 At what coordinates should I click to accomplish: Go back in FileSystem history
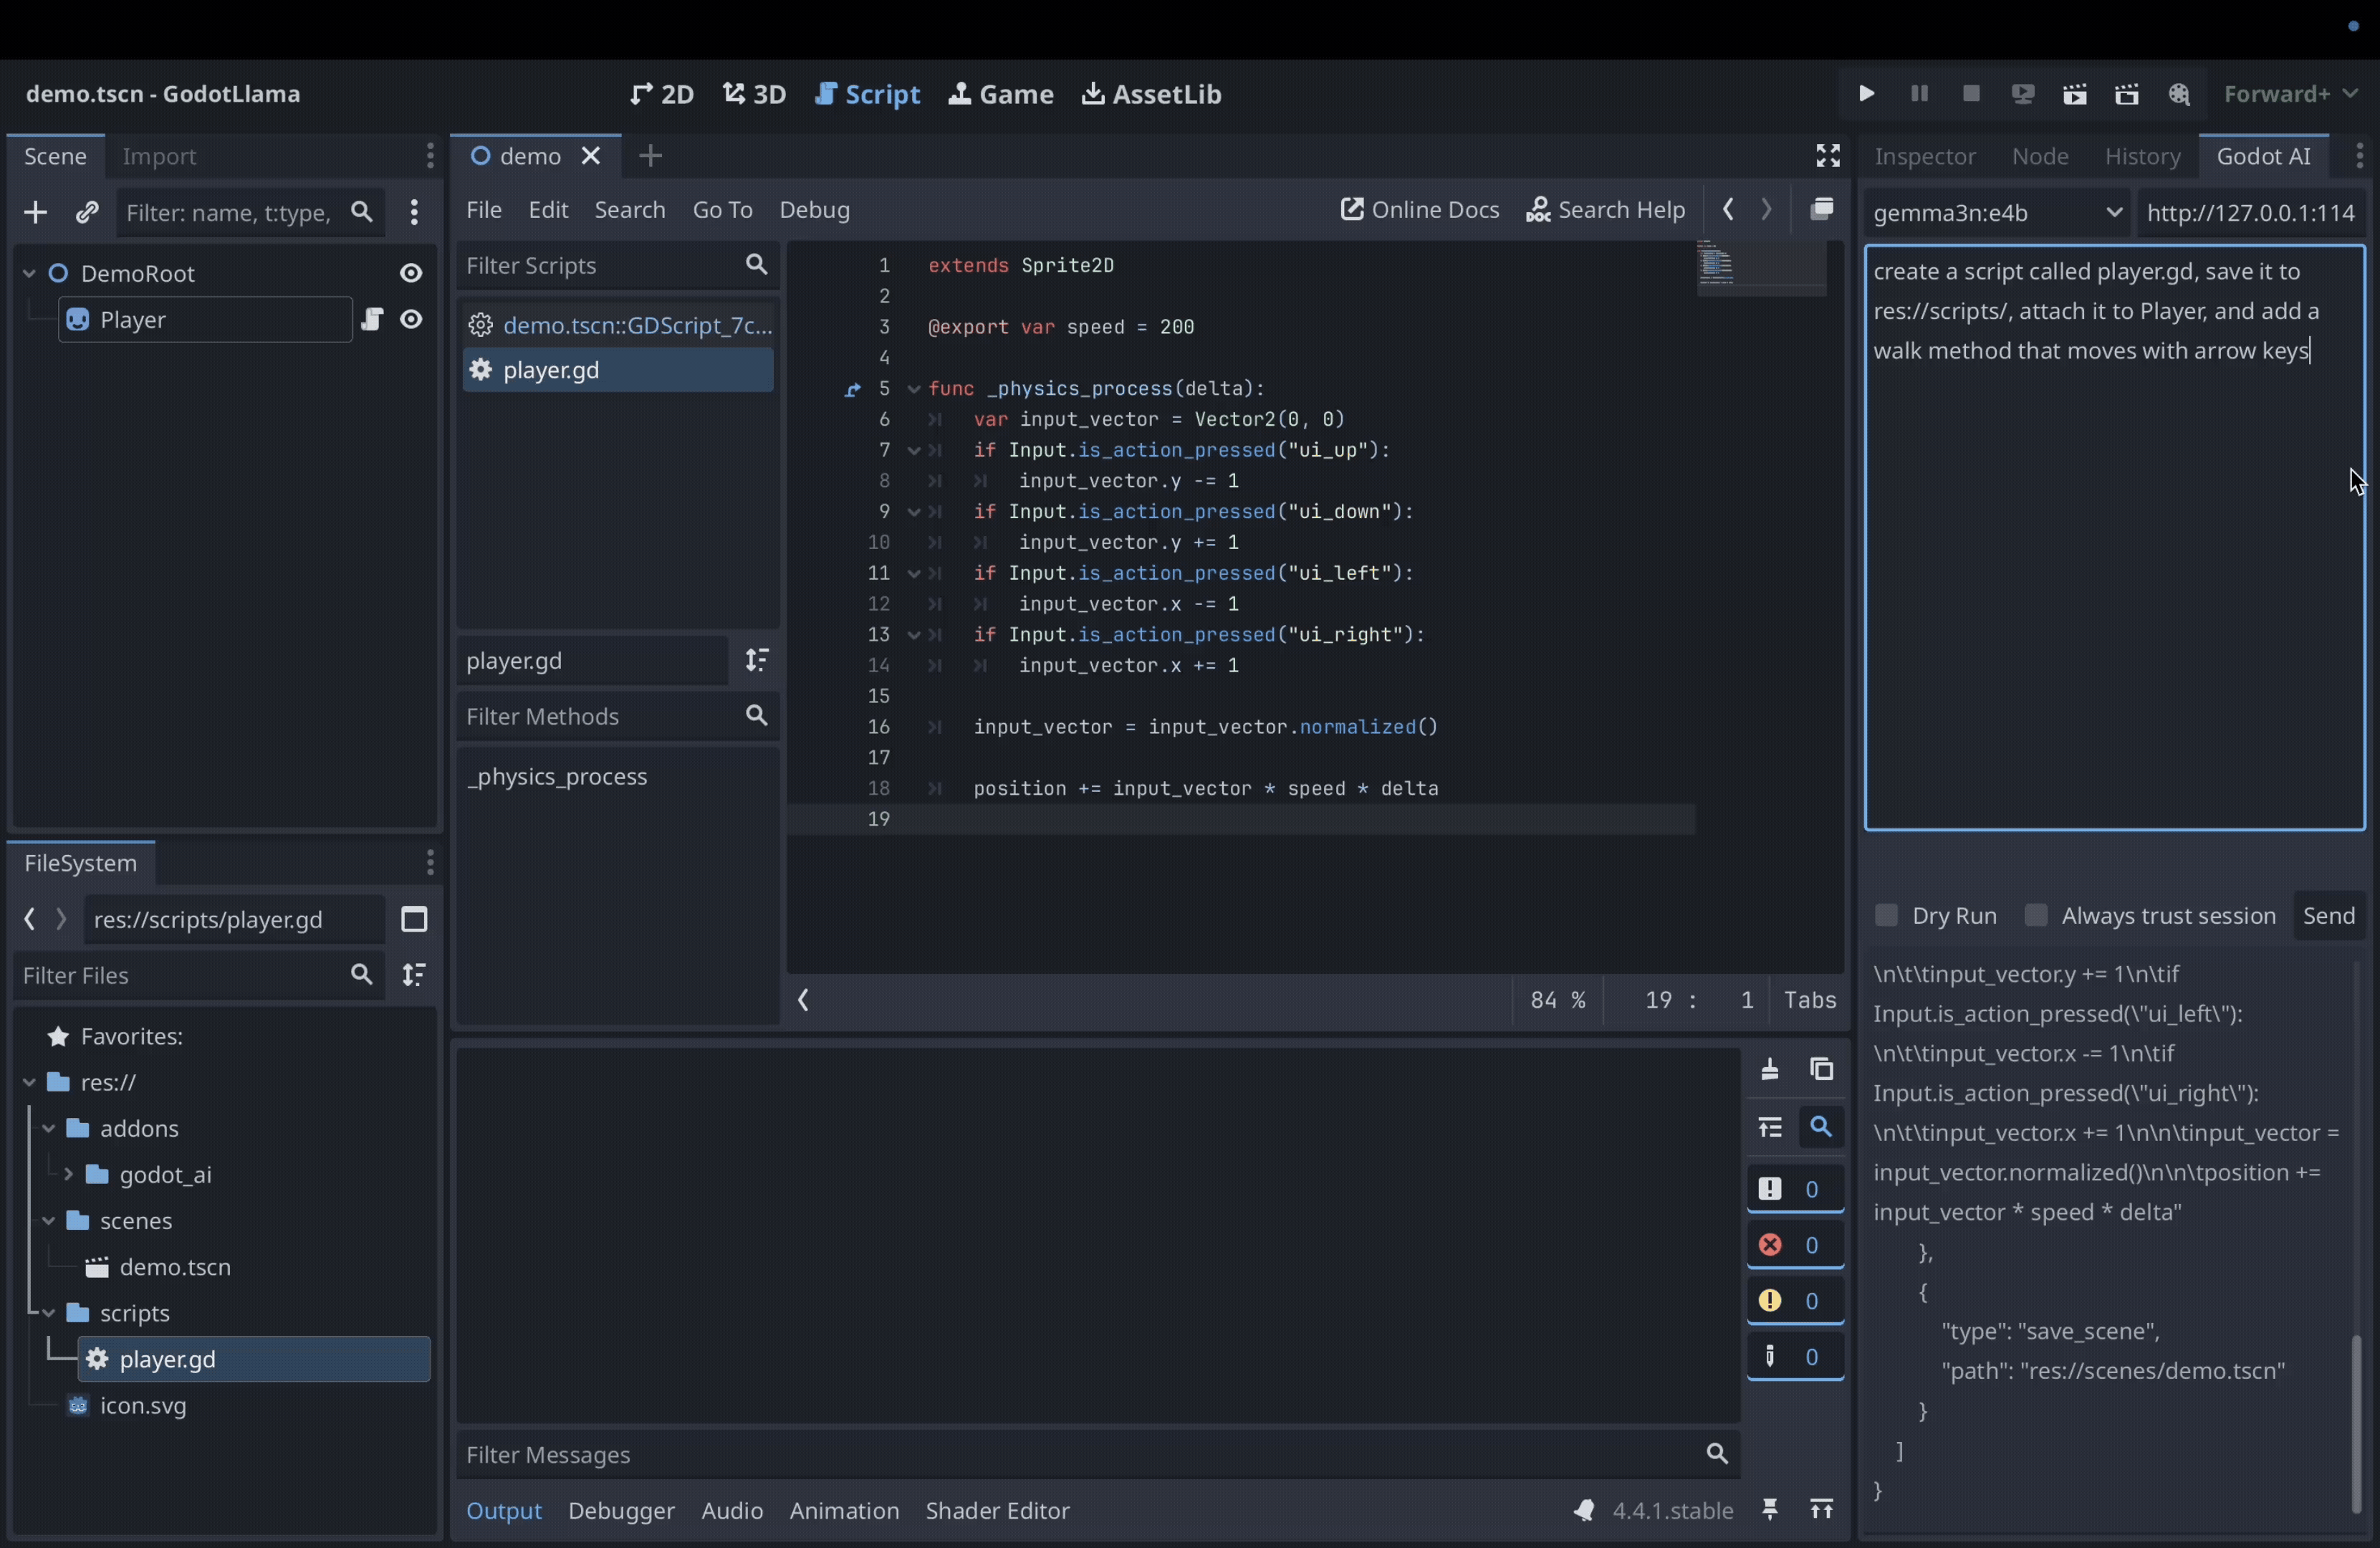[30, 920]
